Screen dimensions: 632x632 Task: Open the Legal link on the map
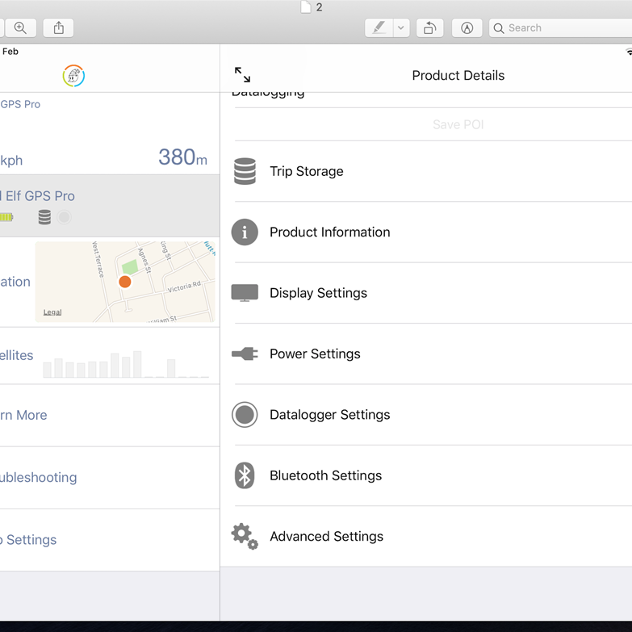click(x=52, y=312)
